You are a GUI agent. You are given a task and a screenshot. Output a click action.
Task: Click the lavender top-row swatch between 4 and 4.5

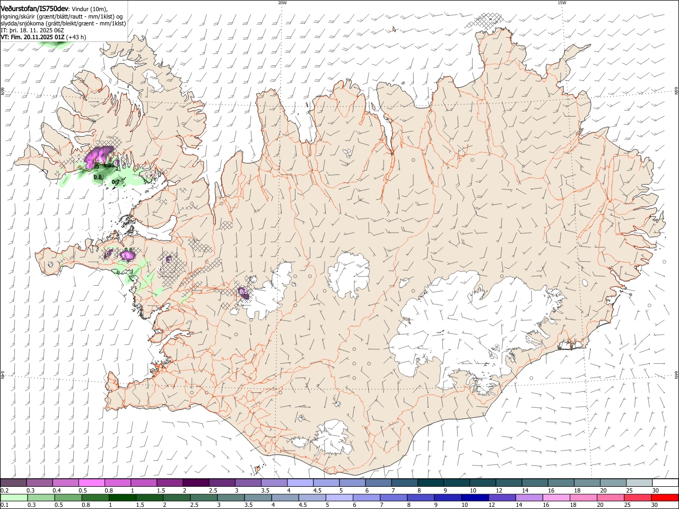300,483
